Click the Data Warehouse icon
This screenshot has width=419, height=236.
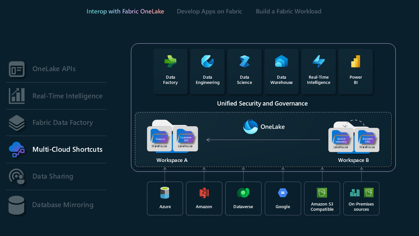[282, 62]
